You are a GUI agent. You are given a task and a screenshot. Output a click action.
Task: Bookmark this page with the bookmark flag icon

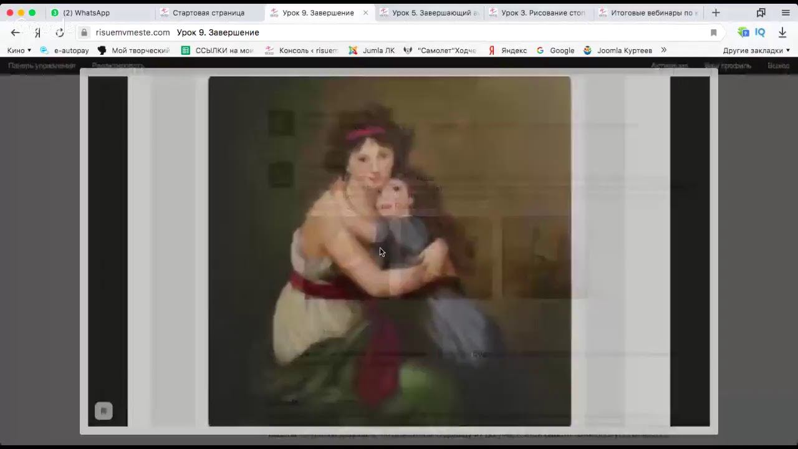pyautogui.click(x=714, y=32)
